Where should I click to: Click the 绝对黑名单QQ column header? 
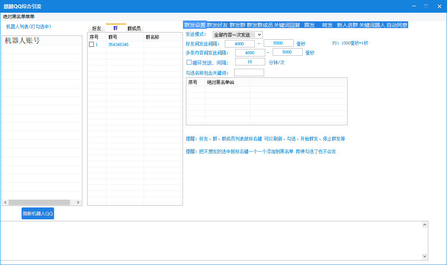(227, 82)
